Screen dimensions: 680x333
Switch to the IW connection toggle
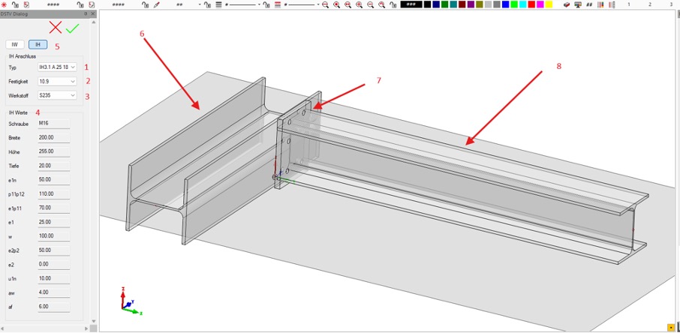pyautogui.click(x=14, y=45)
